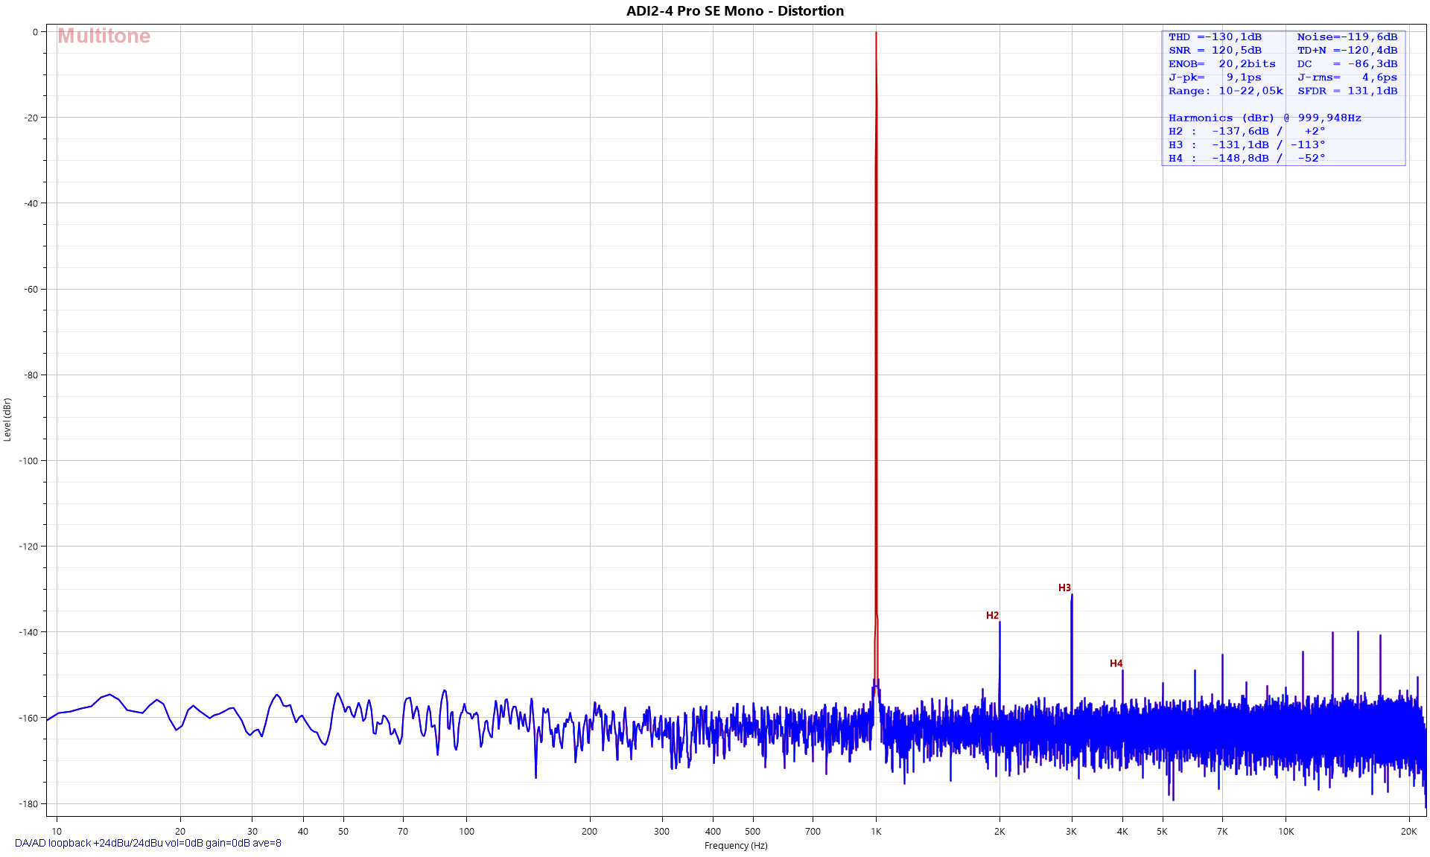Select the SFDR = 131,1dB readout
The width and height of the screenshot is (1430, 857).
(1347, 91)
